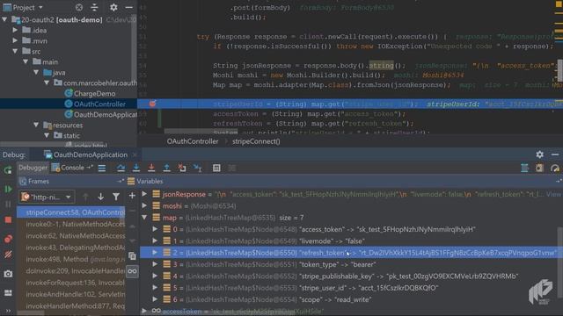Image resolution: width=563 pixels, height=316 pixels.
Task: Expand the jsonResponse variable
Action: (x=144, y=194)
